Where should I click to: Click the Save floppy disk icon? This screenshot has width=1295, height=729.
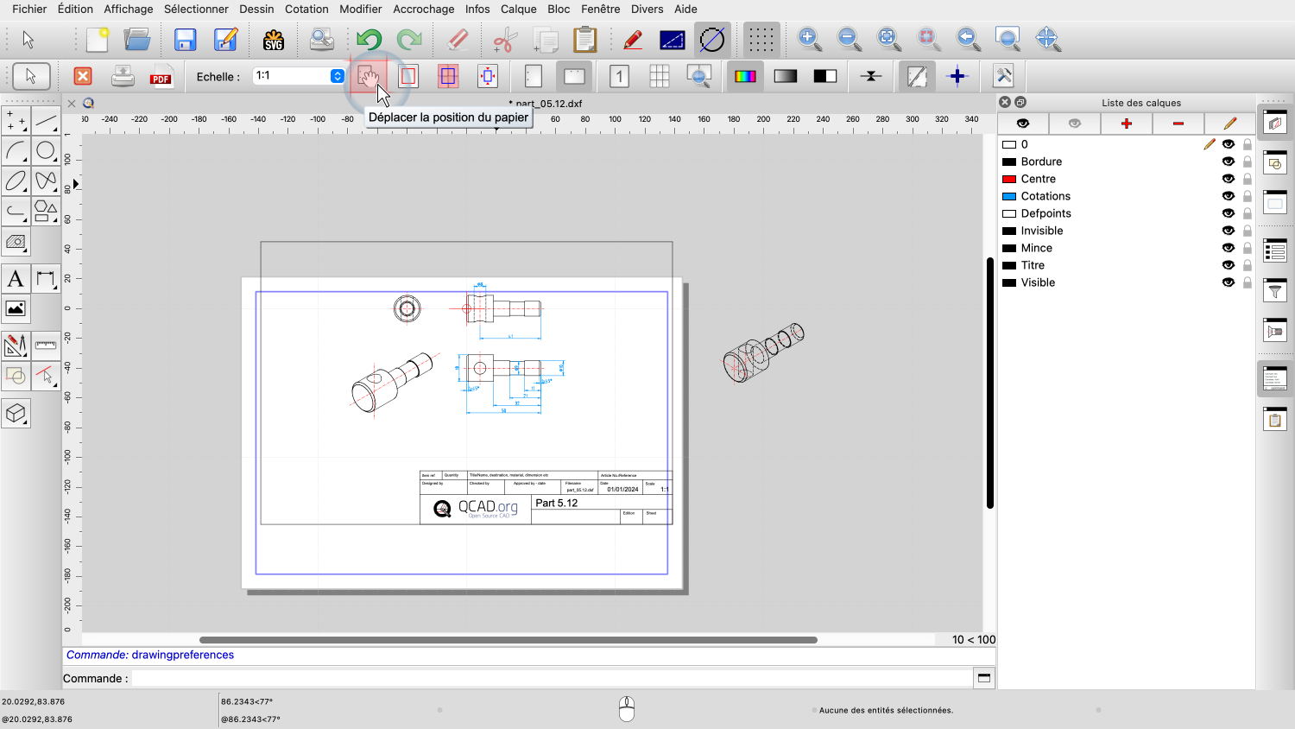click(x=185, y=40)
